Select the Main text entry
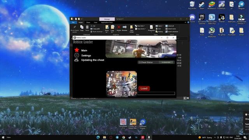249x140 pixels. coord(84,51)
